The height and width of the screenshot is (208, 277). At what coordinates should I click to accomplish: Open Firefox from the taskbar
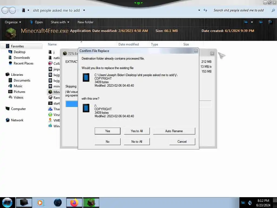pos(74,203)
